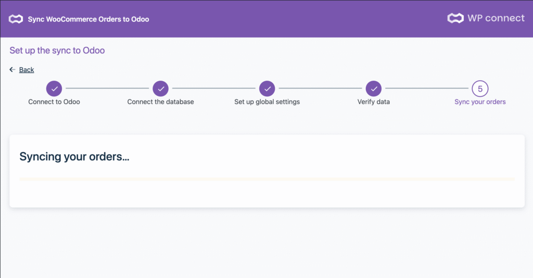
Task: Click the 'Set up the sync to Odoo' heading
Action: point(57,50)
